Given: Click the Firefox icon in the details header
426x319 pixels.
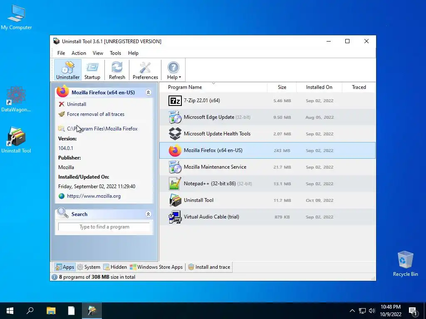Looking at the screenshot, I should [62, 91].
